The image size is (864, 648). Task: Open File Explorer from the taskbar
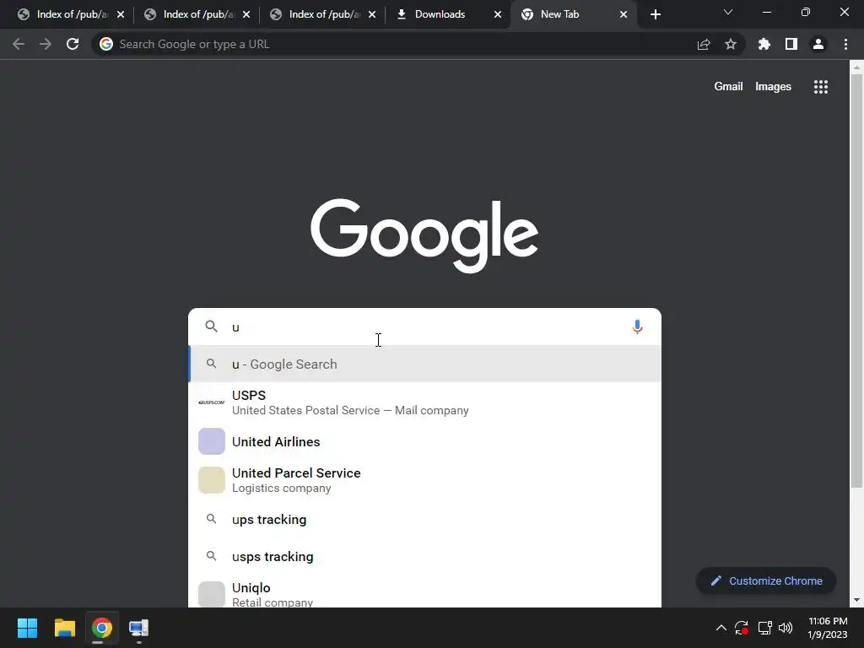point(64,628)
